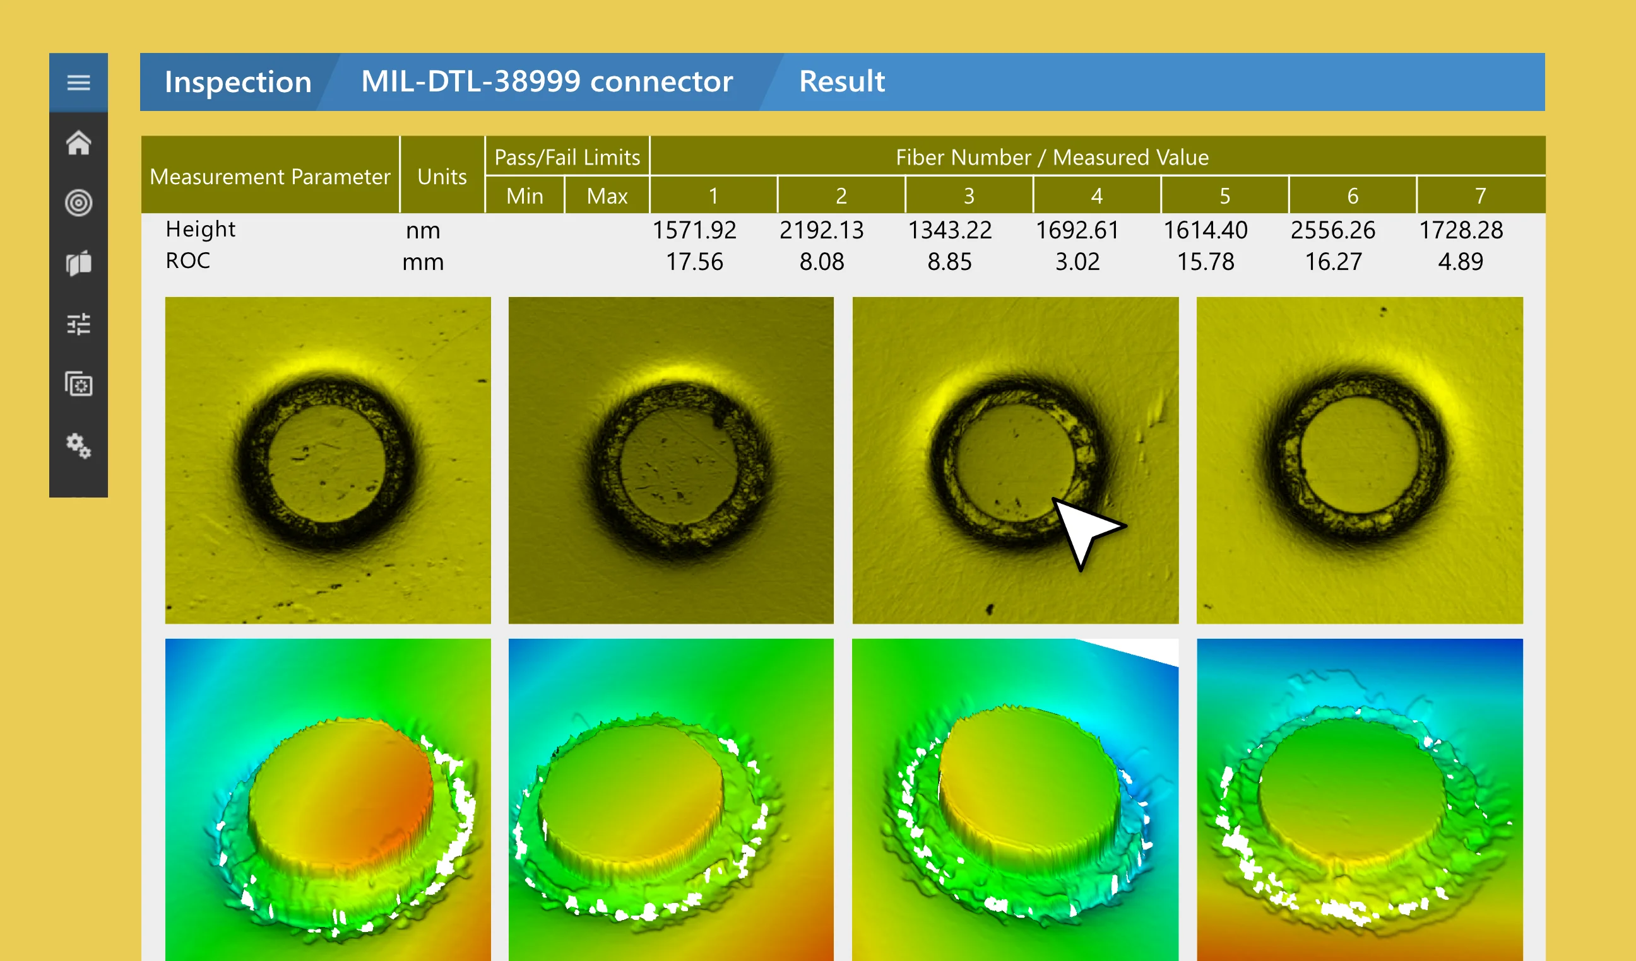The height and width of the screenshot is (961, 1636).
Task: Click the Min limit column header
Action: tap(525, 195)
